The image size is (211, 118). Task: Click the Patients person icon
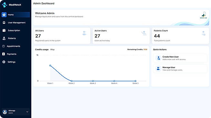pyautogui.click(x=4, y=38)
